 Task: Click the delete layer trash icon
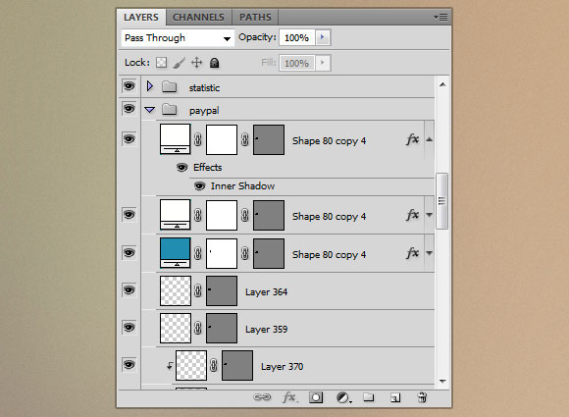(x=422, y=397)
